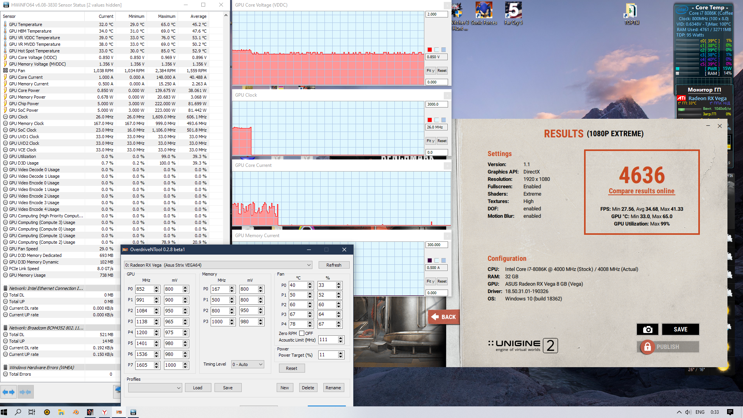Click the stepper of the Acoustic Limit field
Image resolution: width=743 pixels, height=418 pixels.
tap(341, 340)
